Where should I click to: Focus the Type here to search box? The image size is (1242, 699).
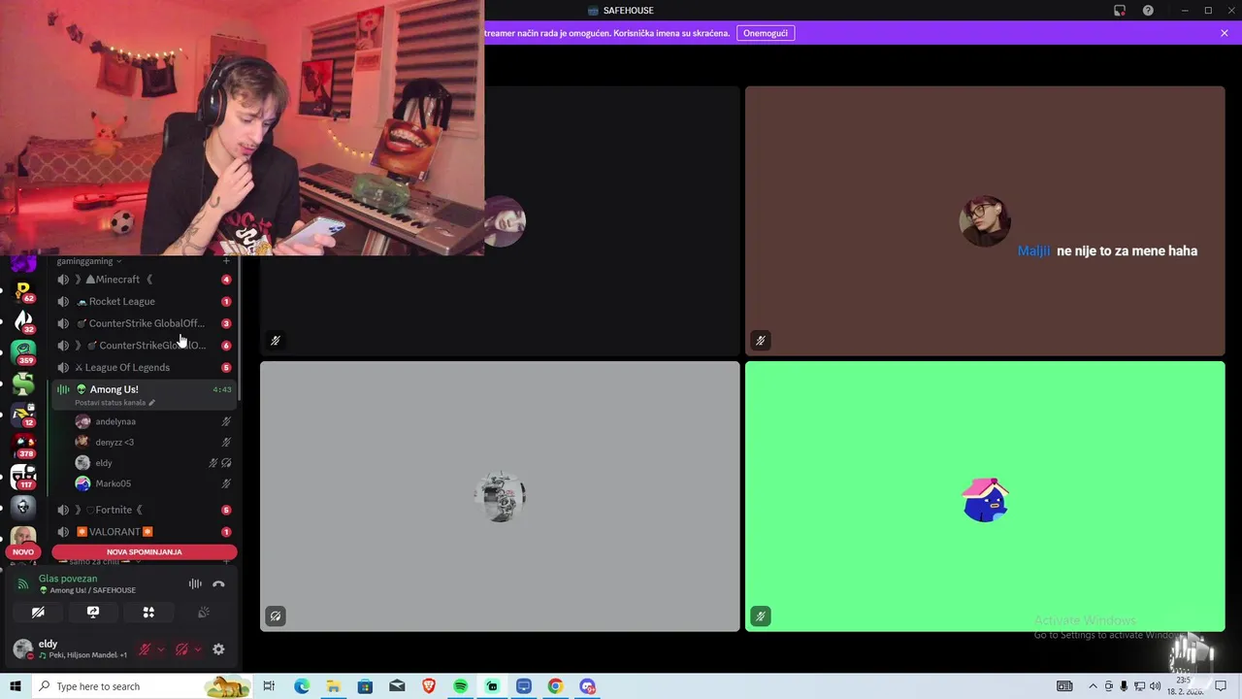144,686
